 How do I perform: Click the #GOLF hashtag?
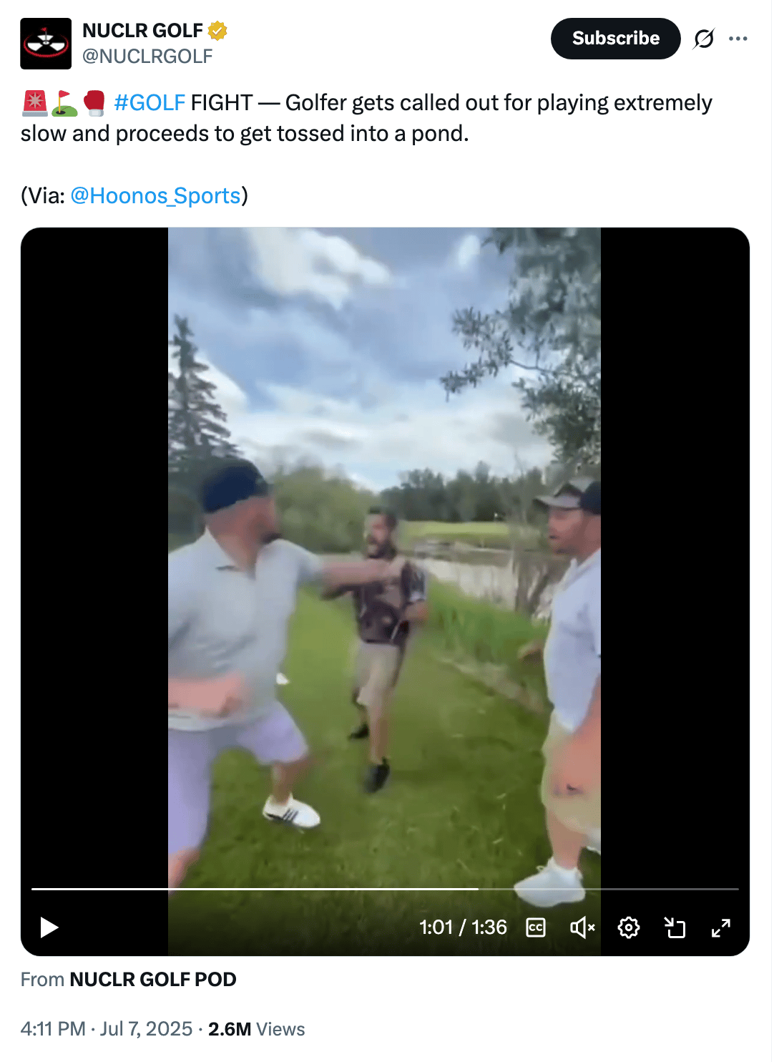[150, 102]
